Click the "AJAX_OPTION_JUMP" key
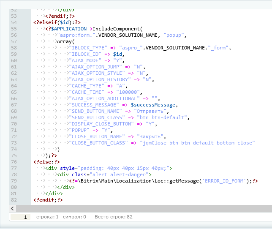Screen dimensions: 272x229 (x=95, y=67)
